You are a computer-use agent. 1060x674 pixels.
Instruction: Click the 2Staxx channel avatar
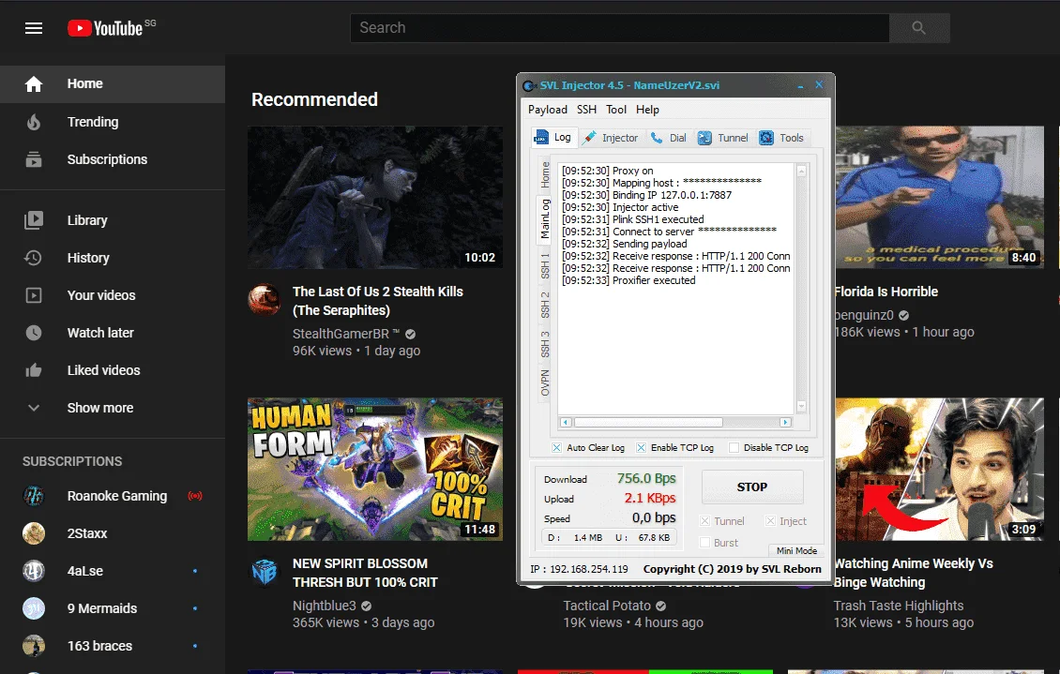pos(33,533)
